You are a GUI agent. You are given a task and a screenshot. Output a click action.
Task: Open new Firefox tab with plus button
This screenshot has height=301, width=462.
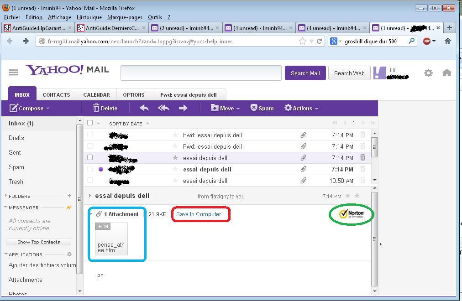450,28
